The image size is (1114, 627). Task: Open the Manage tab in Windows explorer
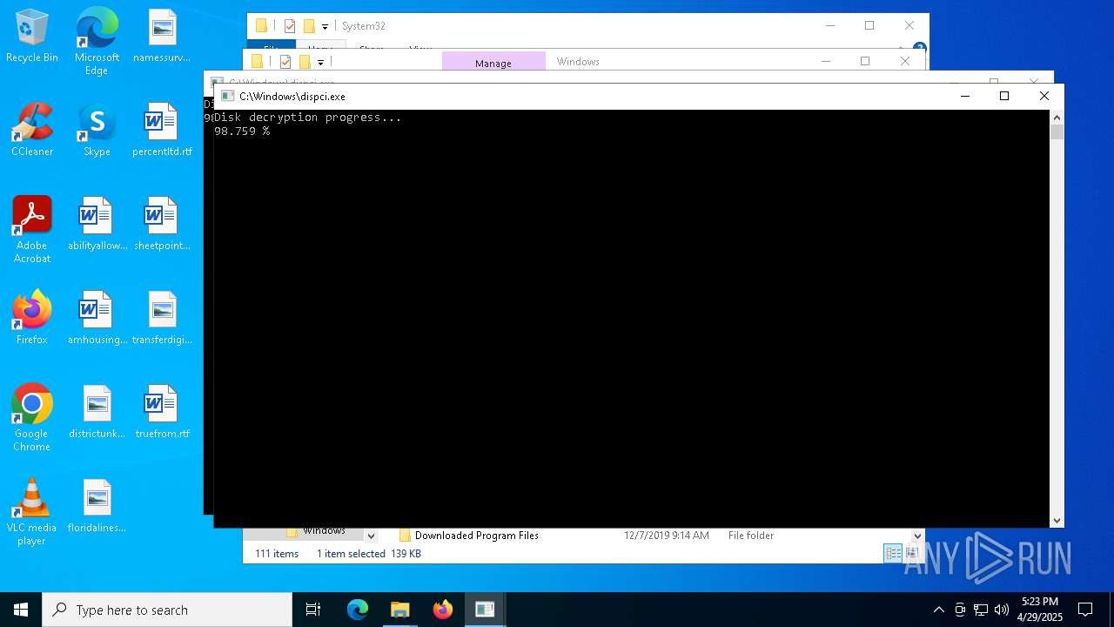click(493, 63)
